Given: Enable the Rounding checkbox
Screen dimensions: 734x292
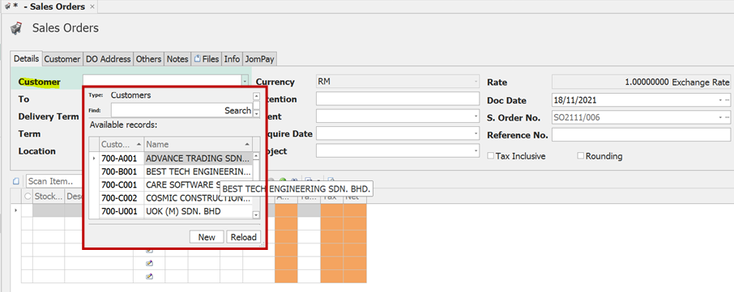Looking at the screenshot, I should [581, 156].
